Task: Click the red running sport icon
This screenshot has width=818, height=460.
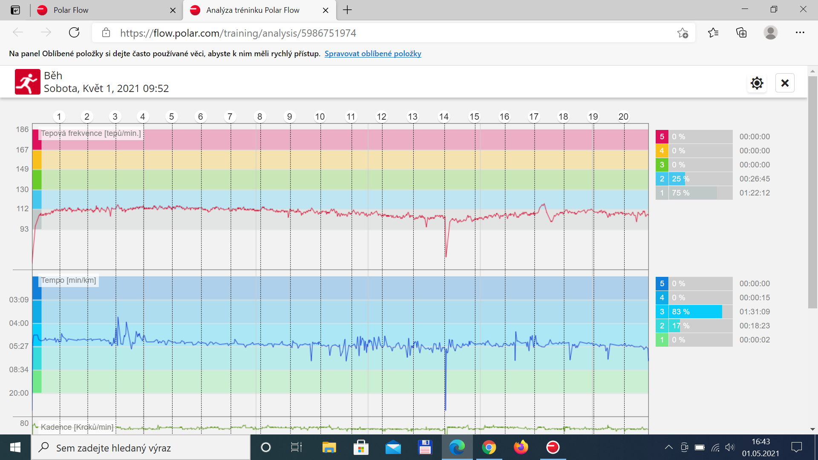Action: click(x=28, y=82)
